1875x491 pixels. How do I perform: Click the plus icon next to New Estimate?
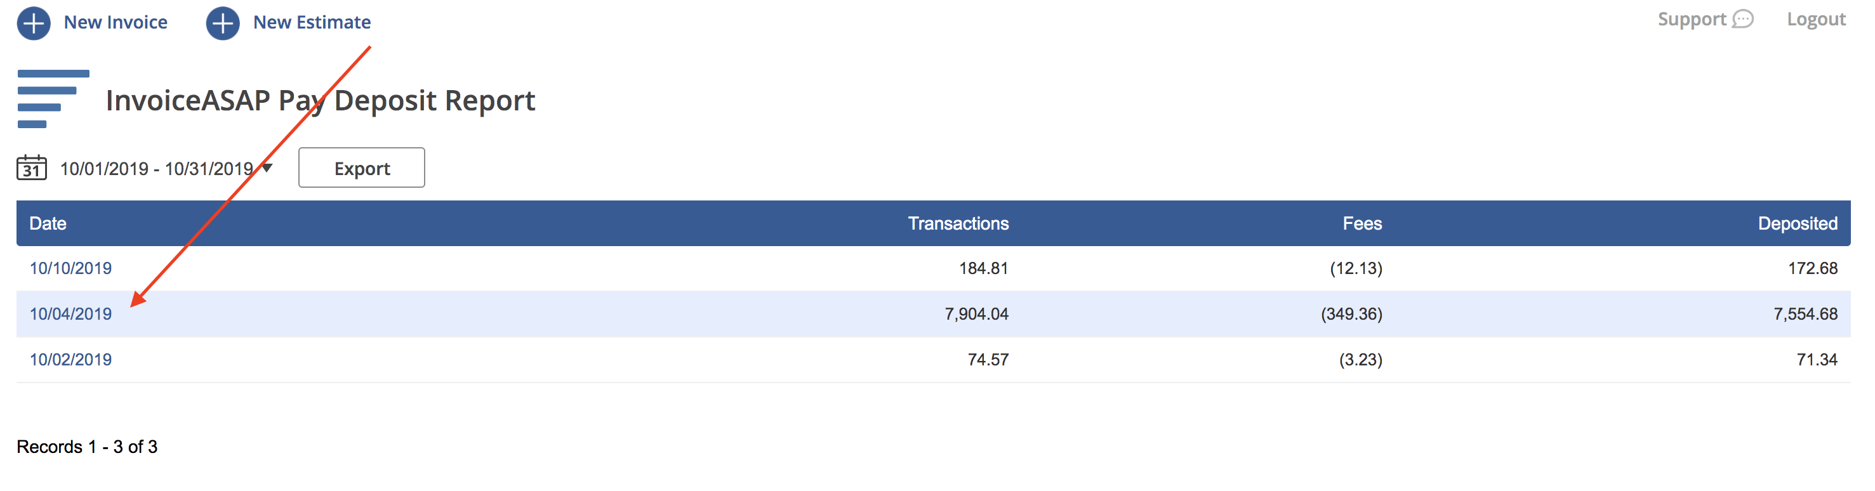pyautogui.click(x=223, y=22)
